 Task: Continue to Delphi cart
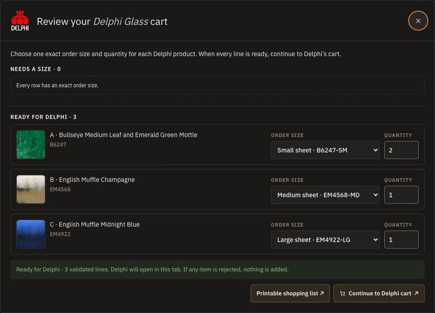pos(379,294)
